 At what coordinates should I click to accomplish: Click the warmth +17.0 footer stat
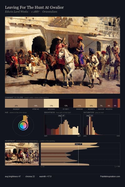(45, 176)
